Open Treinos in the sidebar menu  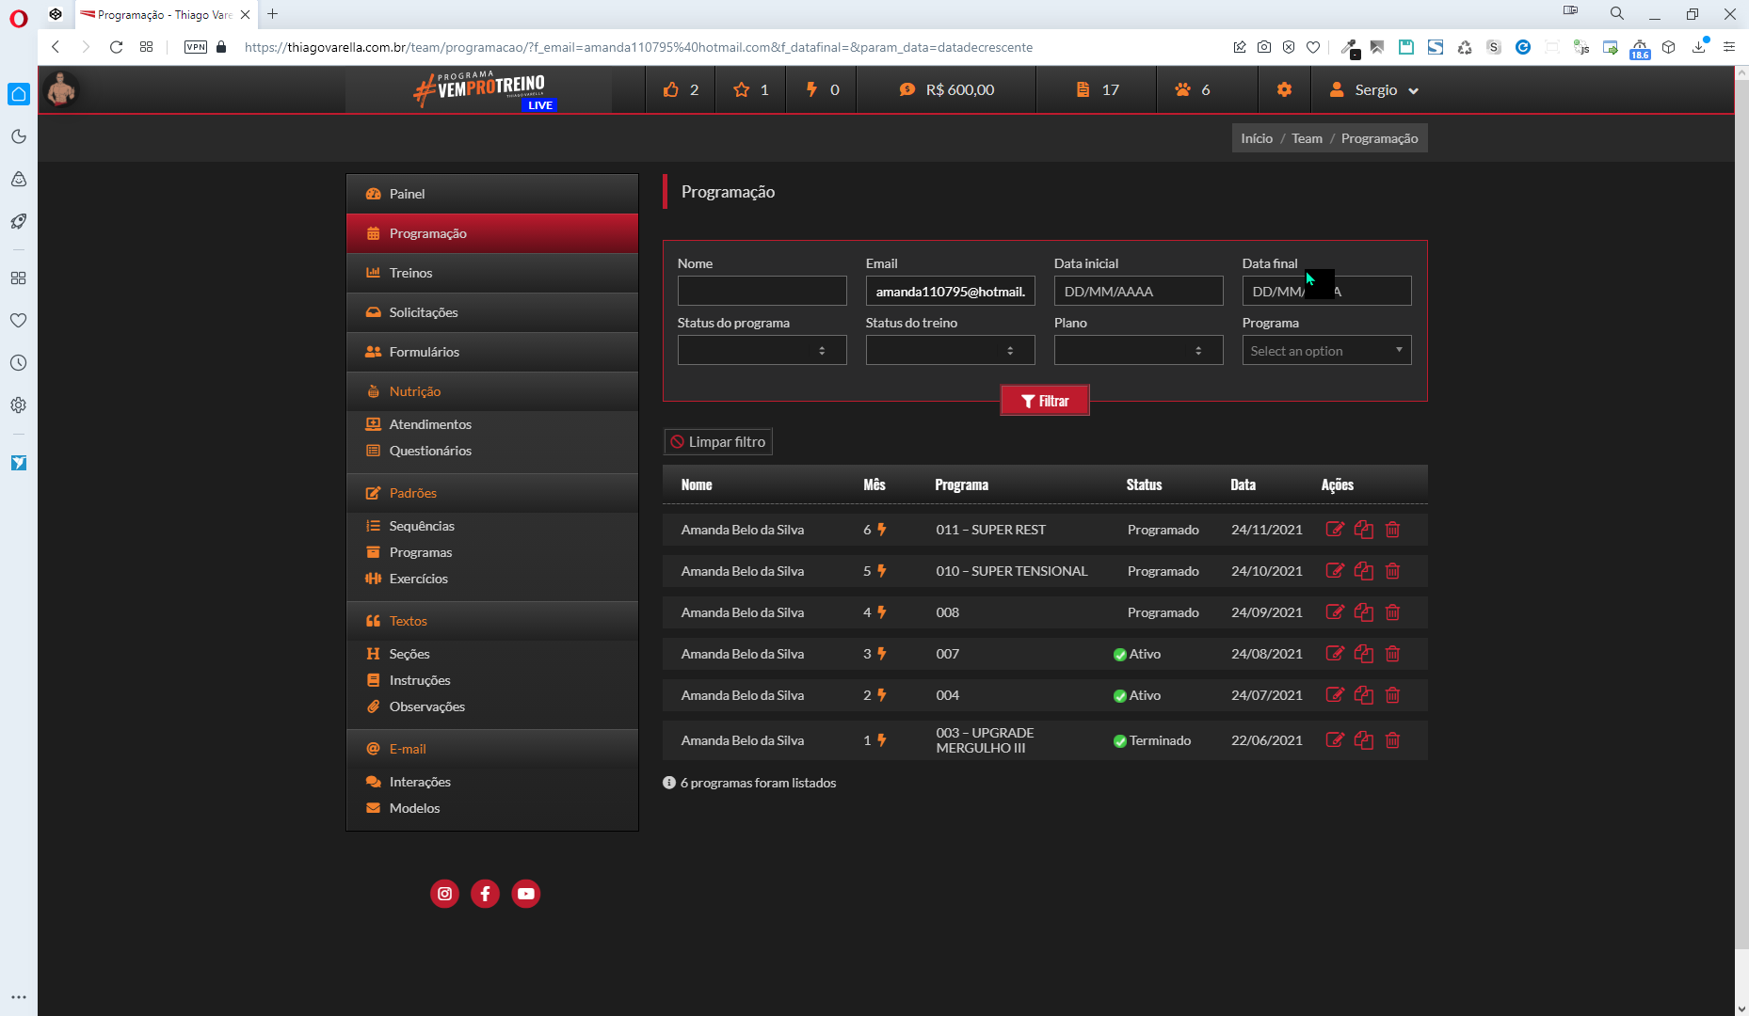click(410, 273)
